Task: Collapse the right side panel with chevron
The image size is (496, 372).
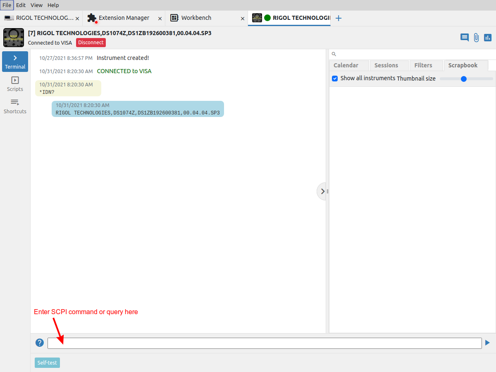Action: tap(322, 191)
